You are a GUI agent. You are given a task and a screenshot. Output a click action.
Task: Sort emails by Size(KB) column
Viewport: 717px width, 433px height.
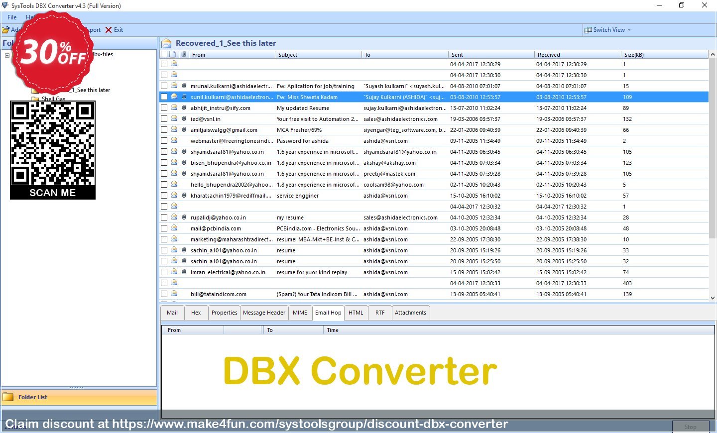point(664,55)
